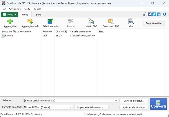Open the Guida menu
169x117 pixels.
(x=37, y=9)
